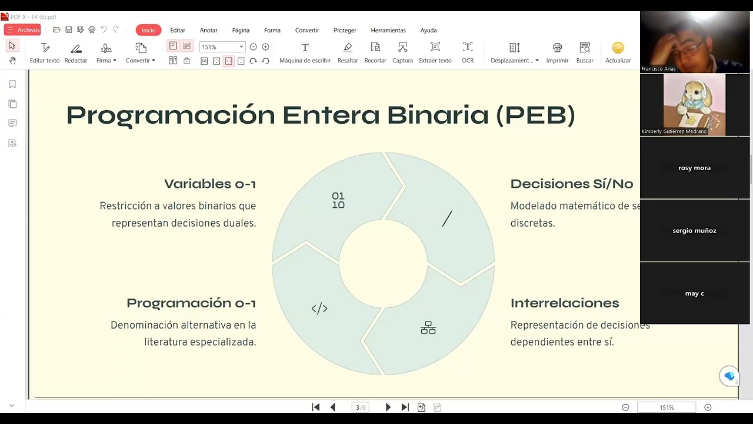Viewport: 753px width, 424px height.
Task: Open the comments side panel
Action: [12, 123]
